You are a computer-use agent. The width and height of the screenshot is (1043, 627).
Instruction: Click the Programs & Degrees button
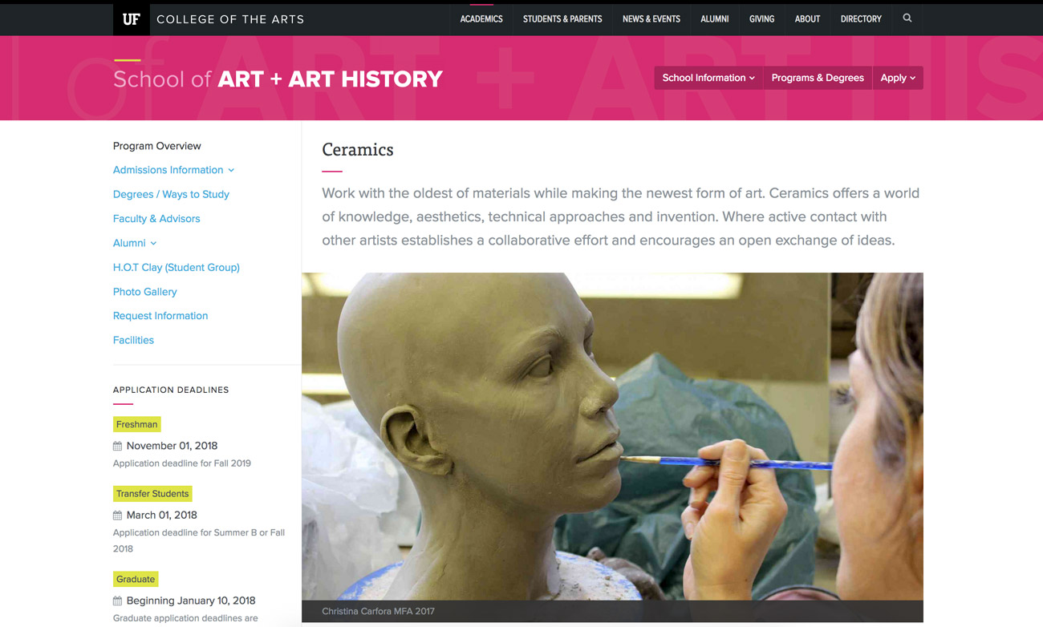coord(818,78)
